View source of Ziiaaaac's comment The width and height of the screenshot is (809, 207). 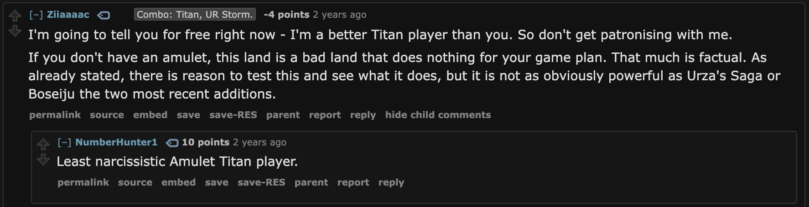tap(107, 115)
